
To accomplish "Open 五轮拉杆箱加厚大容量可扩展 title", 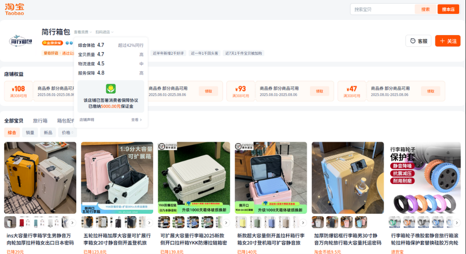I will coord(117,239).
